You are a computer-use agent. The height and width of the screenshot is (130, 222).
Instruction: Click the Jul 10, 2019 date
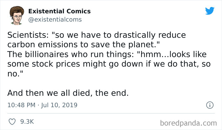click(x=59, y=105)
